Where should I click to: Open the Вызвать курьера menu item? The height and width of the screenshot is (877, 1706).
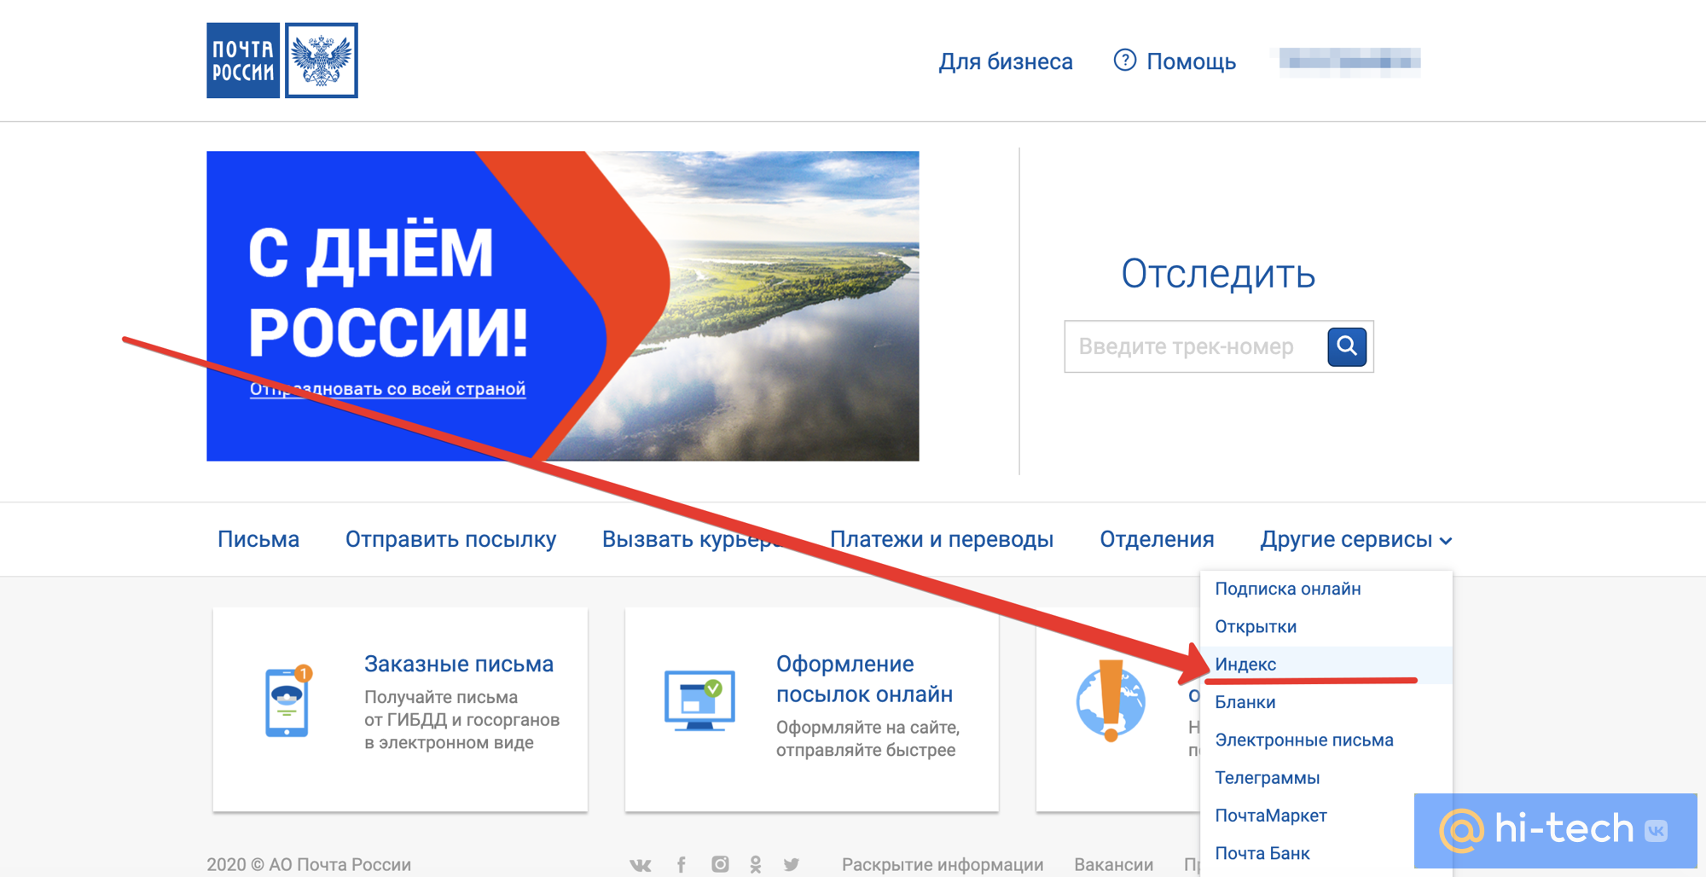694,539
